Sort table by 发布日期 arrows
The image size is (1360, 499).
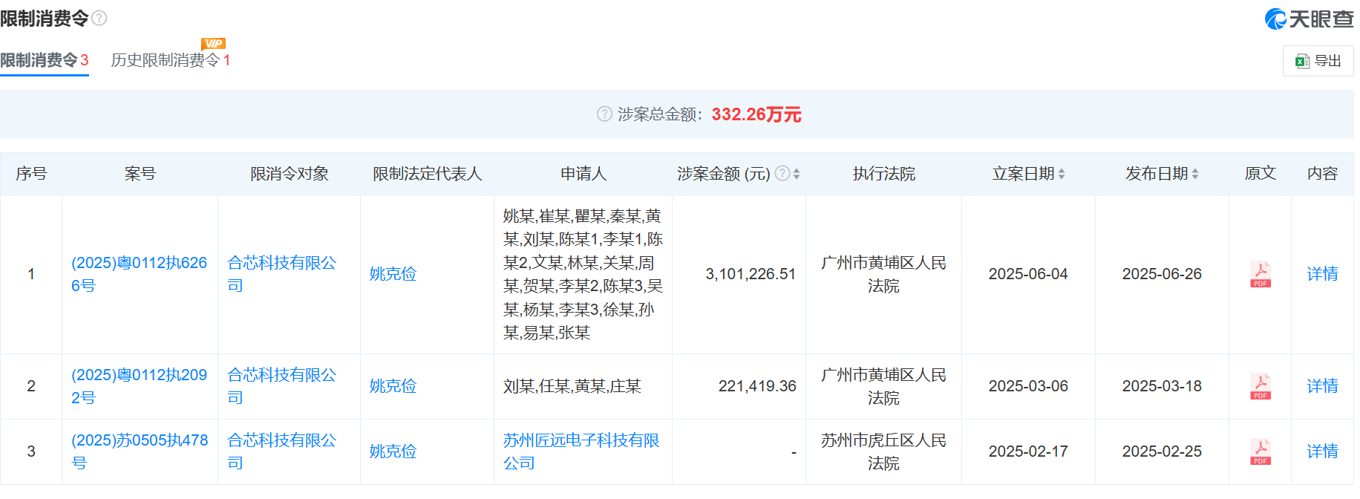1195,174
